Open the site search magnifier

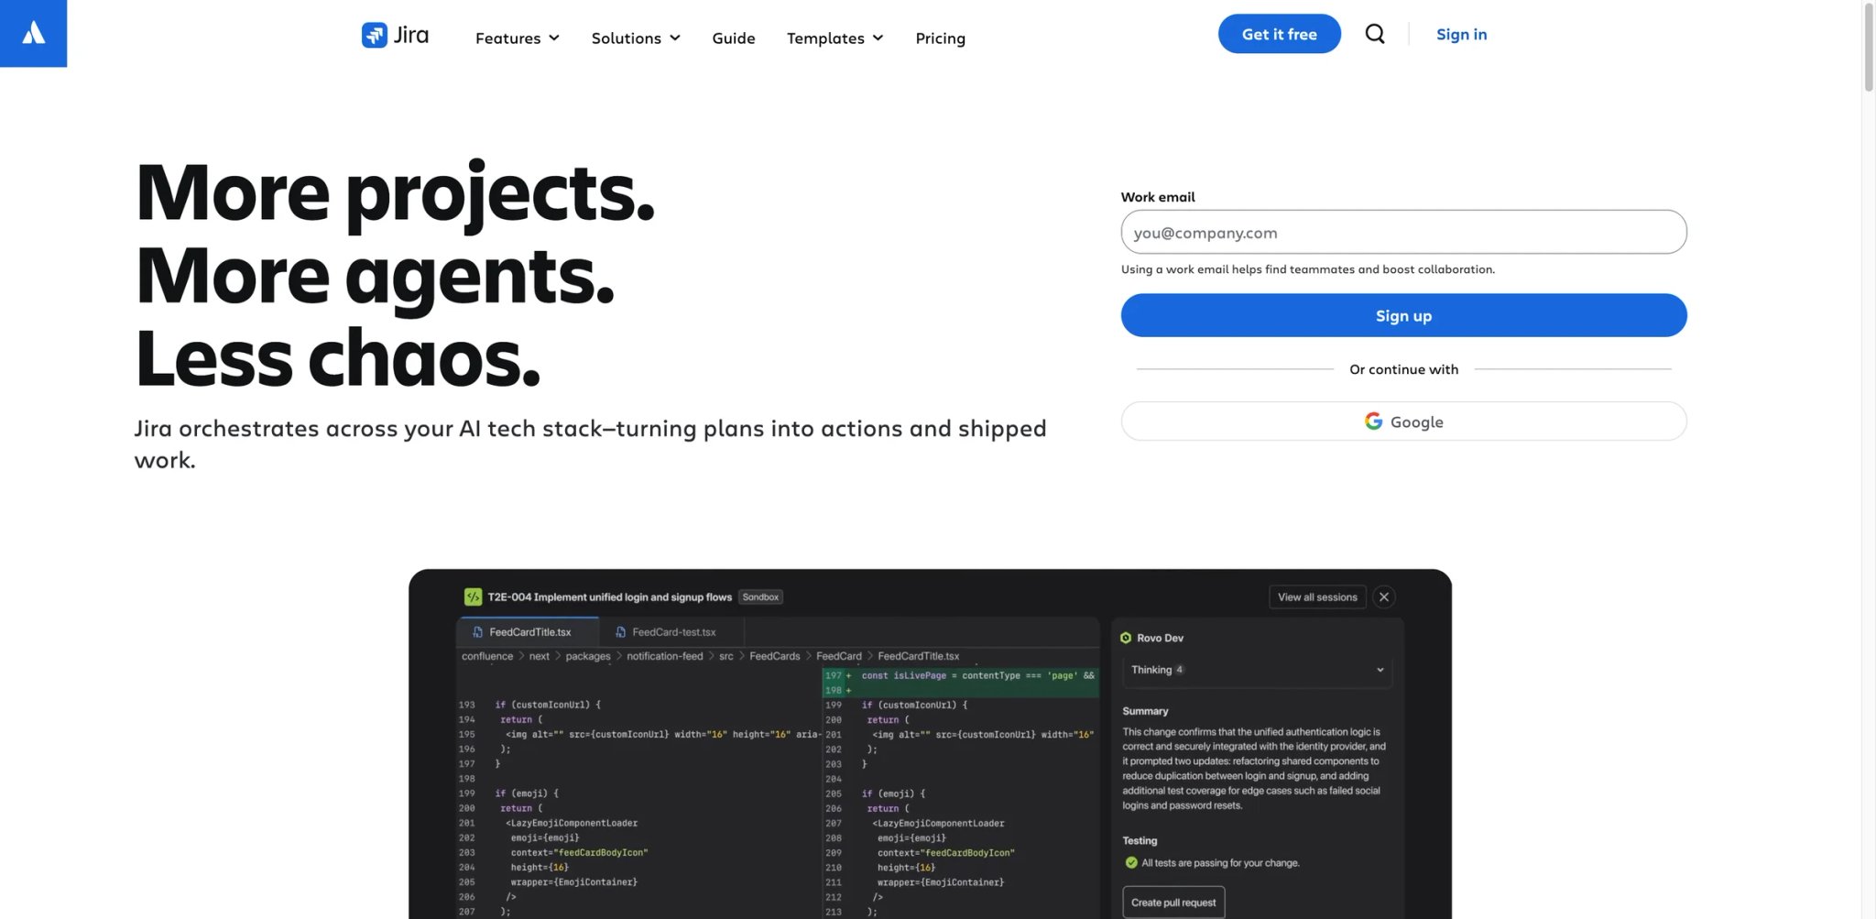tap(1374, 34)
